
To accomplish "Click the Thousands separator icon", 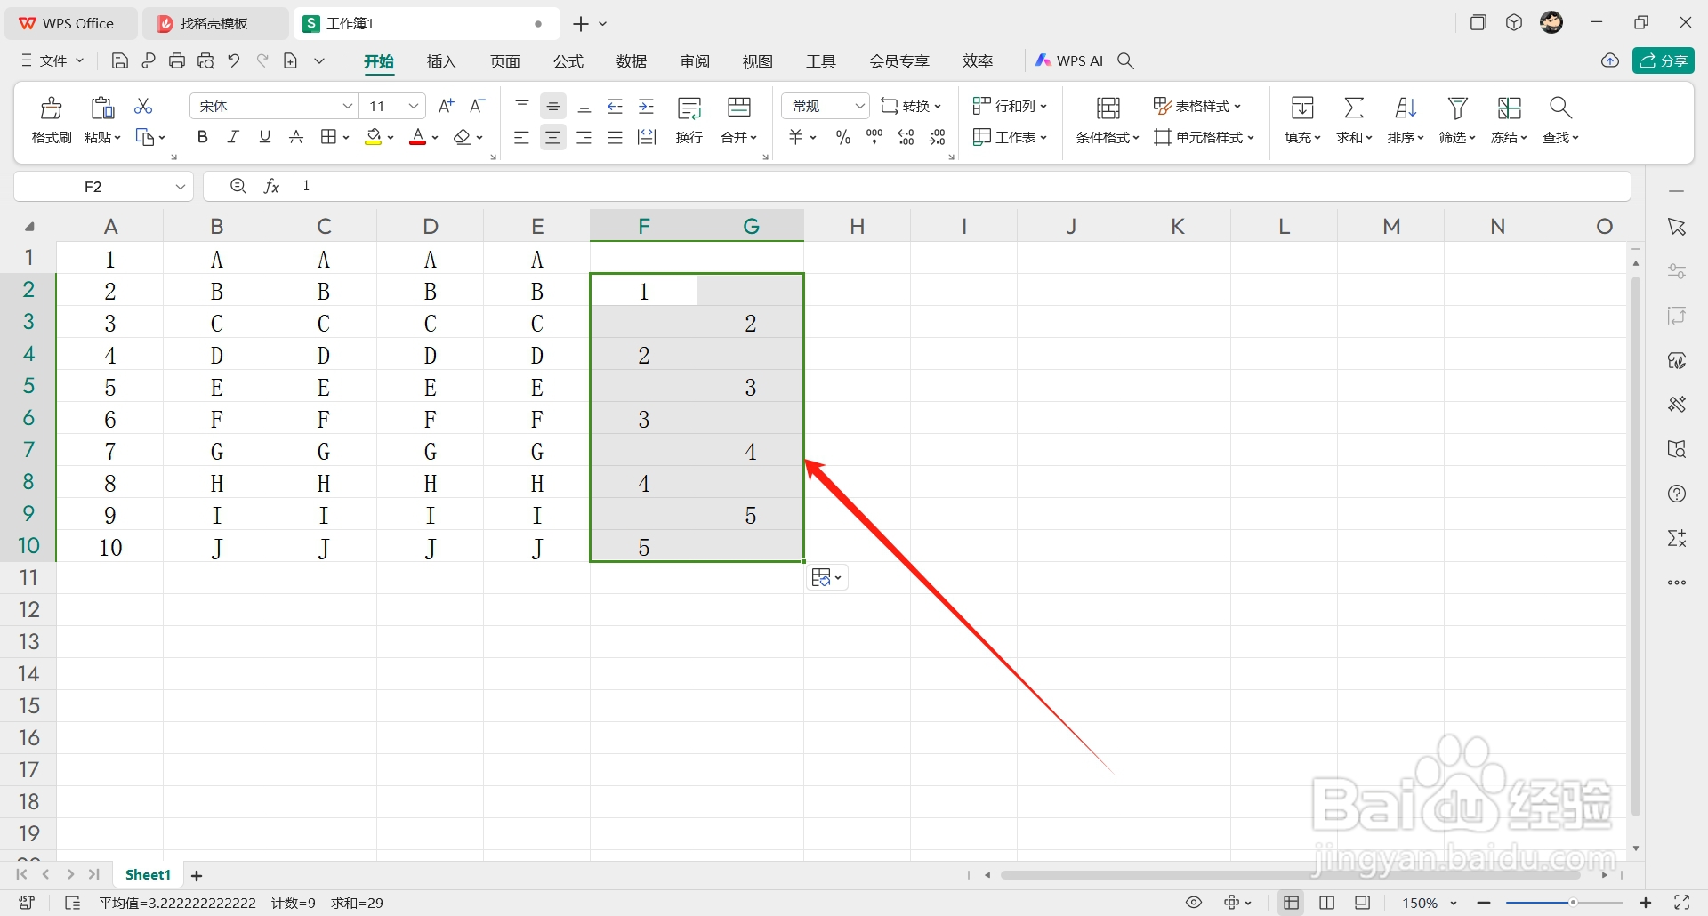I will [874, 137].
